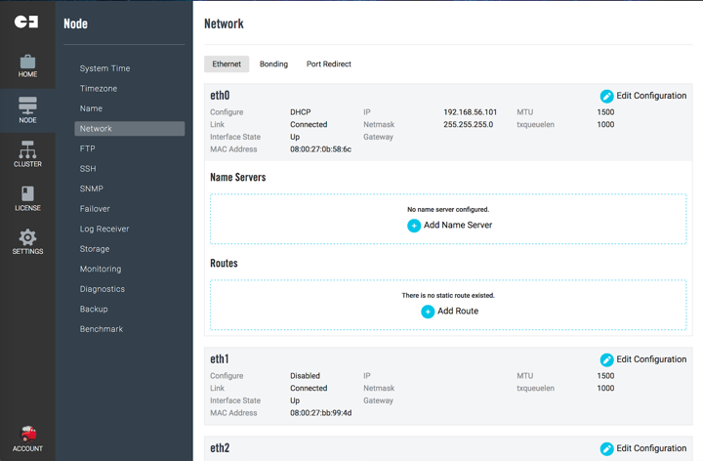Image resolution: width=703 pixels, height=461 pixels.
Task: Click the plus icon to add name server
Action: pyautogui.click(x=414, y=226)
